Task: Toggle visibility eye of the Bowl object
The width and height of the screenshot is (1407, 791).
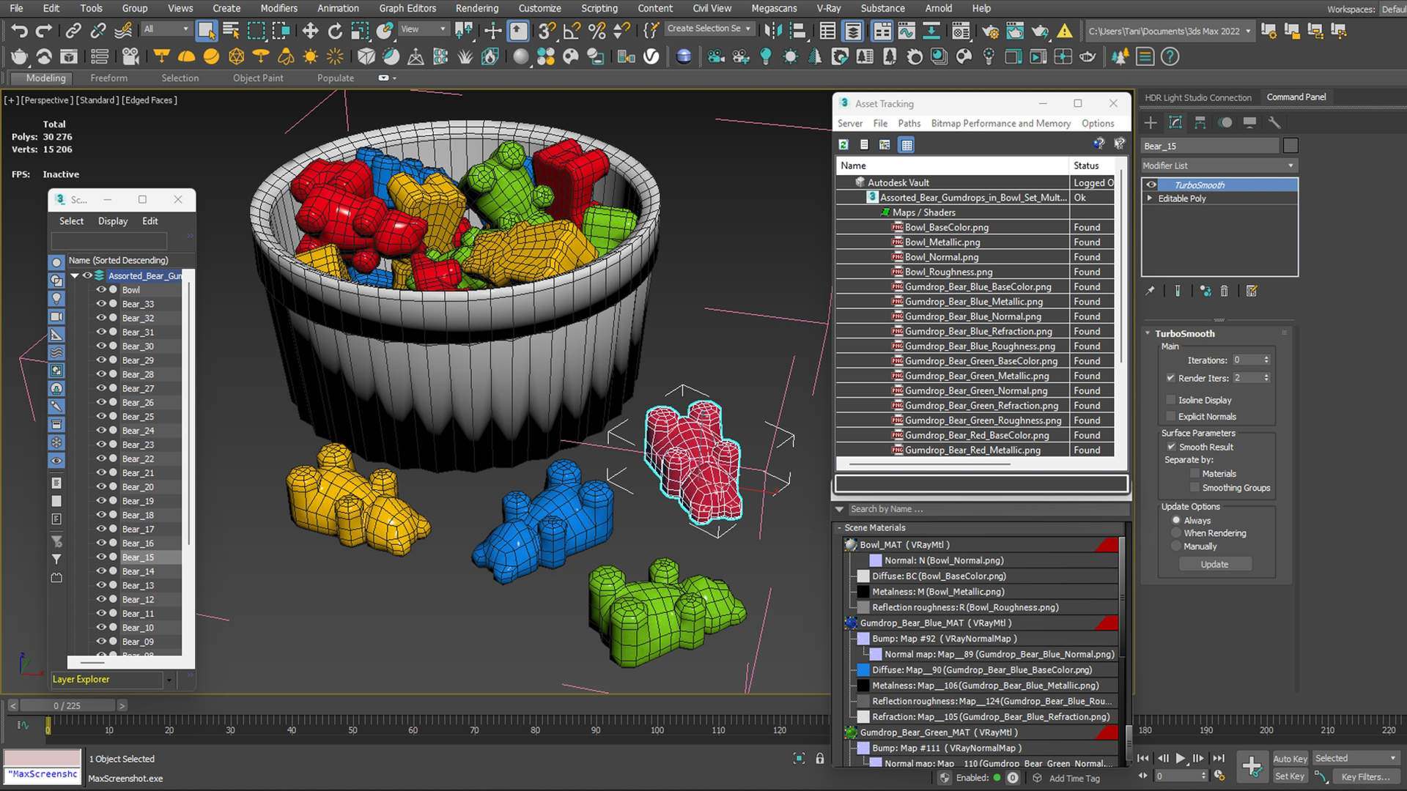Action: 101,290
